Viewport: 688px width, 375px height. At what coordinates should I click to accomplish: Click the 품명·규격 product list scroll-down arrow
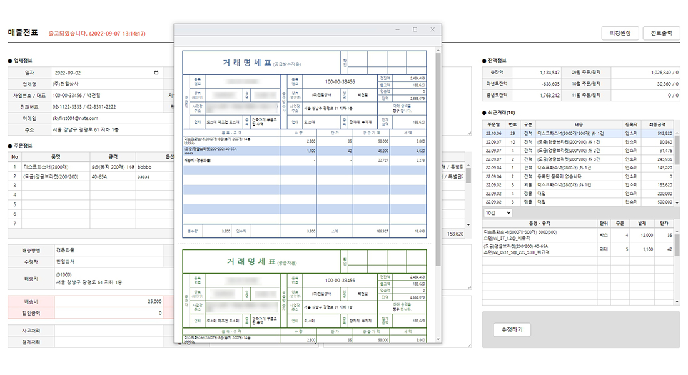[x=677, y=302]
